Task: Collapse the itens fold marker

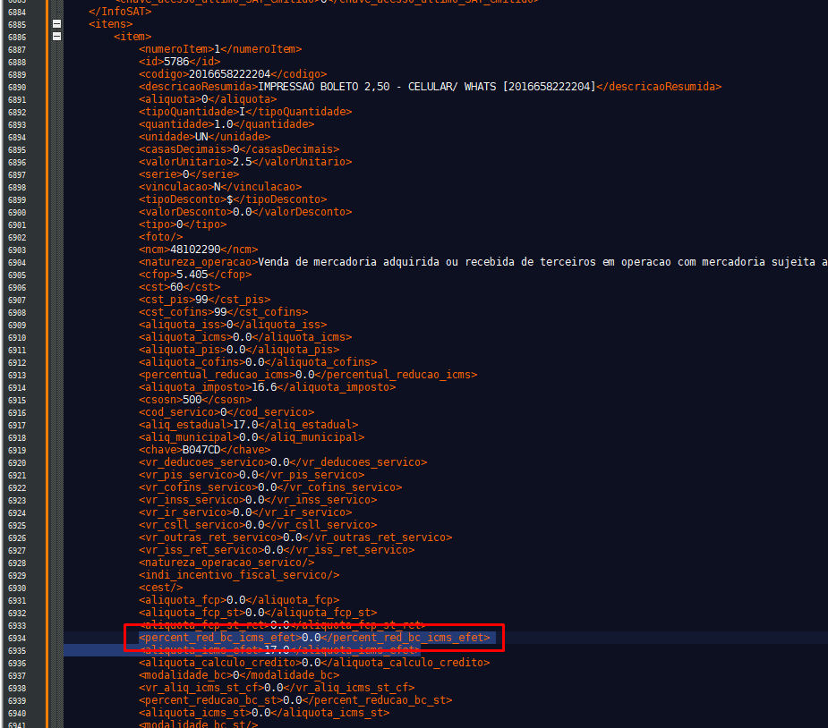Action: [x=57, y=24]
